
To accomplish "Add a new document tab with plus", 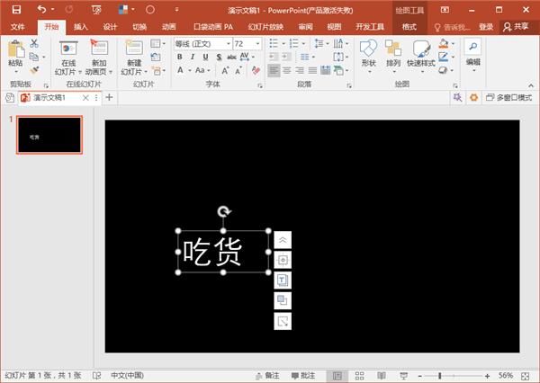I will 109,98.
